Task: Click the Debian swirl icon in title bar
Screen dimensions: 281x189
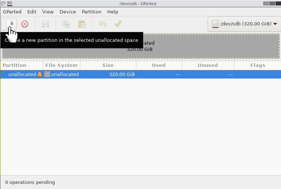Action: pos(3,4)
